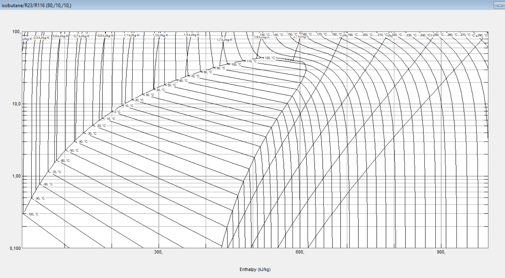Select the -60, °C isotherm label
505x278 pixels.
point(65,161)
